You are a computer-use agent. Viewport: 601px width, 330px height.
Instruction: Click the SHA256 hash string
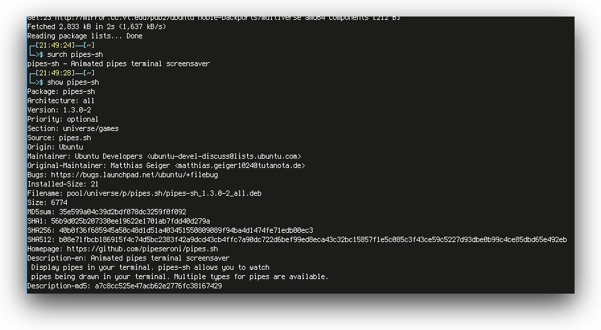pyautogui.click(x=186, y=230)
